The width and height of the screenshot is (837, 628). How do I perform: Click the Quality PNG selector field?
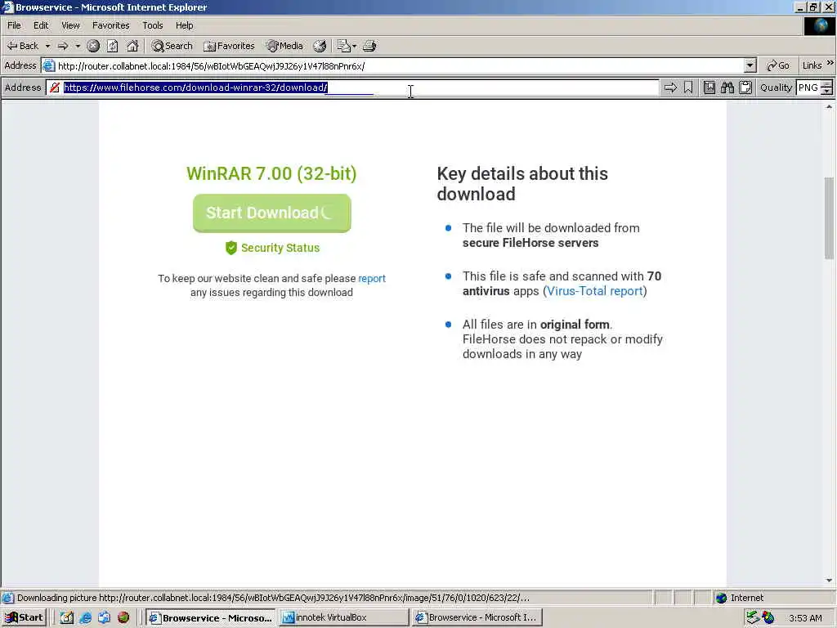808,87
